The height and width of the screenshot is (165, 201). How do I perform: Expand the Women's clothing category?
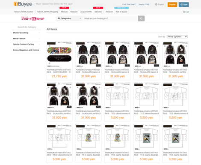(x=27, y=33)
